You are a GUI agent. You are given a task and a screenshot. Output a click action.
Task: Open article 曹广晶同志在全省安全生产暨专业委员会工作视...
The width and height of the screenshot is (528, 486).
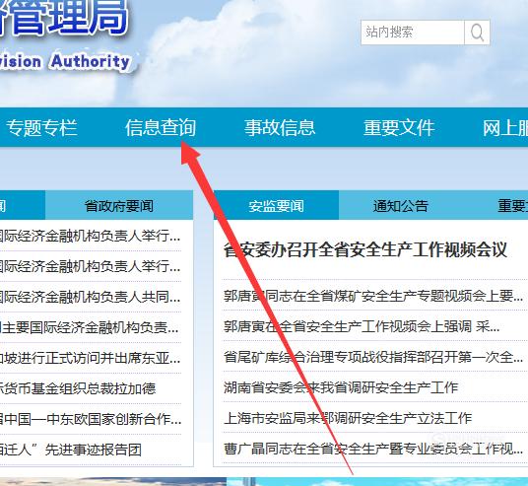373,449
